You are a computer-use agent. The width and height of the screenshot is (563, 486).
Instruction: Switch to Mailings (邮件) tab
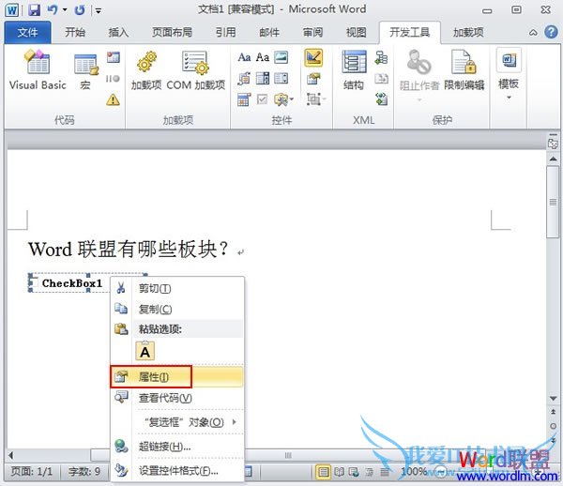click(x=269, y=32)
